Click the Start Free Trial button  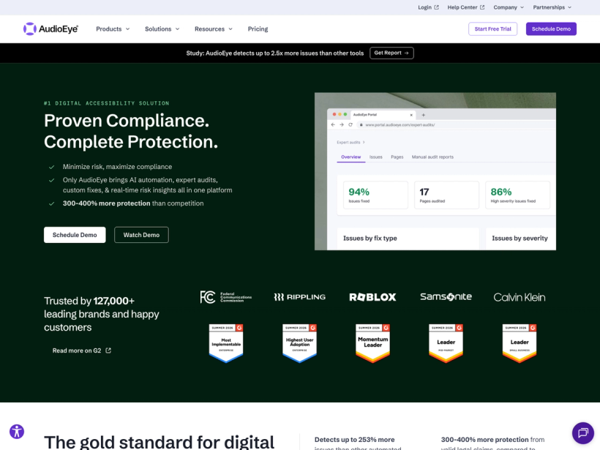pos(492,29)
